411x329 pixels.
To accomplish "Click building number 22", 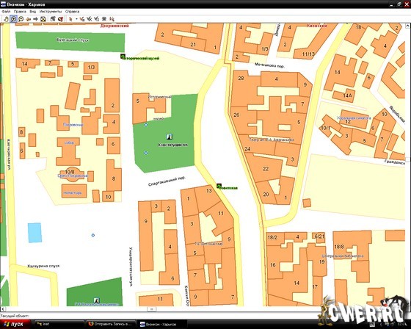I will coord(266,169).
